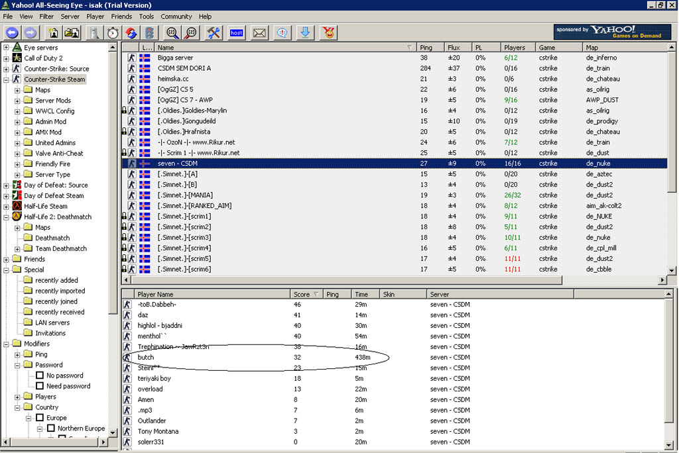This screenshot has width=679, height=453.
Task: Click the Call of Duty 2 game icon
Action: click(17, 58)
